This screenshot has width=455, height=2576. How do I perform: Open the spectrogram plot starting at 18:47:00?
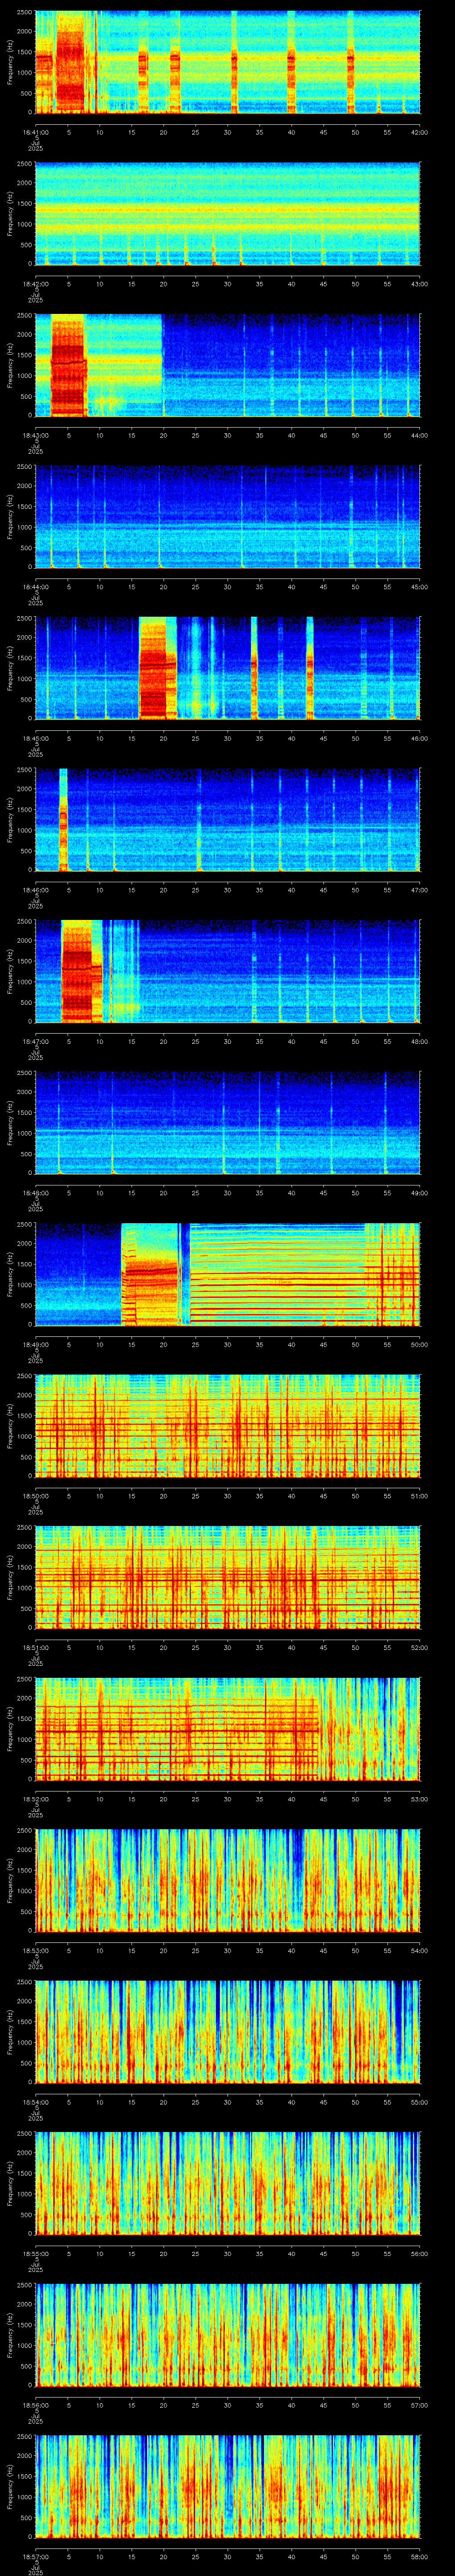click(x=227, y=972)
